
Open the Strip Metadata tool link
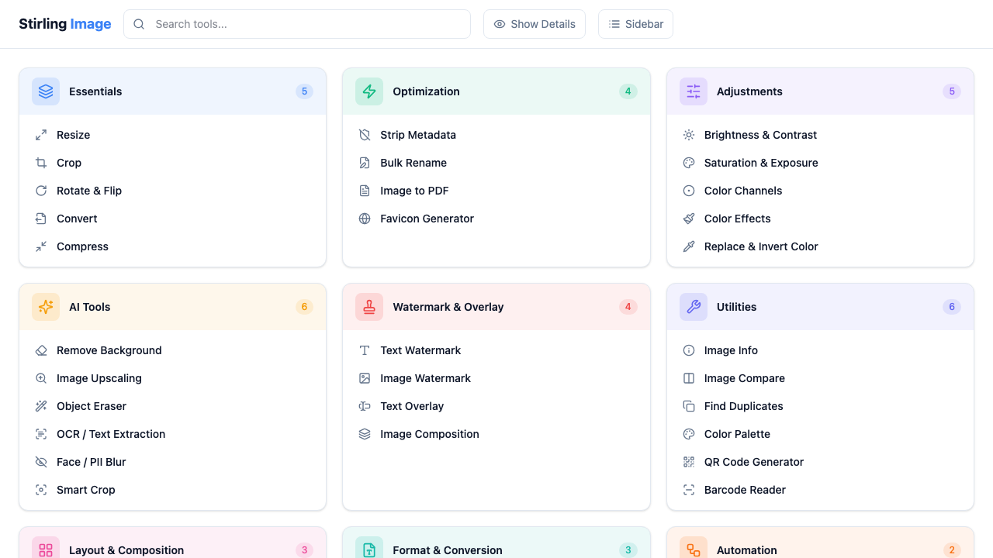[496, 135]
